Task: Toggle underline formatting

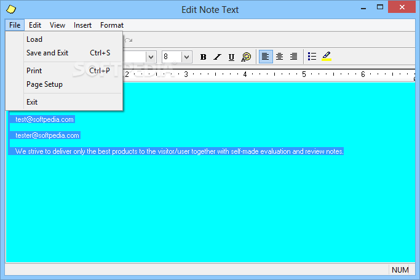Action: [x=231, y=57]
